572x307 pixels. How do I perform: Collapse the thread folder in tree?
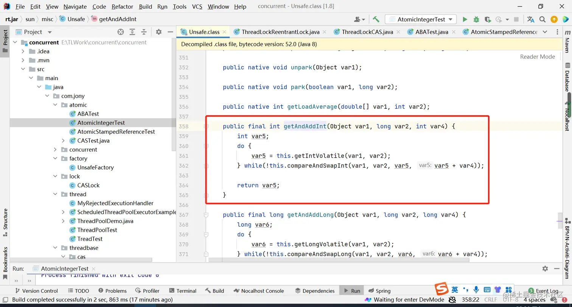pos(56,194)
